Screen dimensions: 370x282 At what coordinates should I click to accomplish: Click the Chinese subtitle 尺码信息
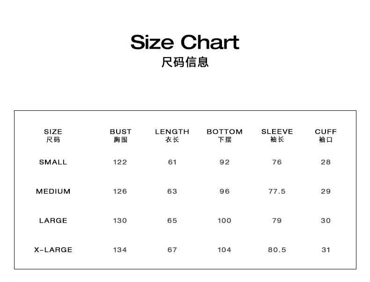tap(185, 62)
